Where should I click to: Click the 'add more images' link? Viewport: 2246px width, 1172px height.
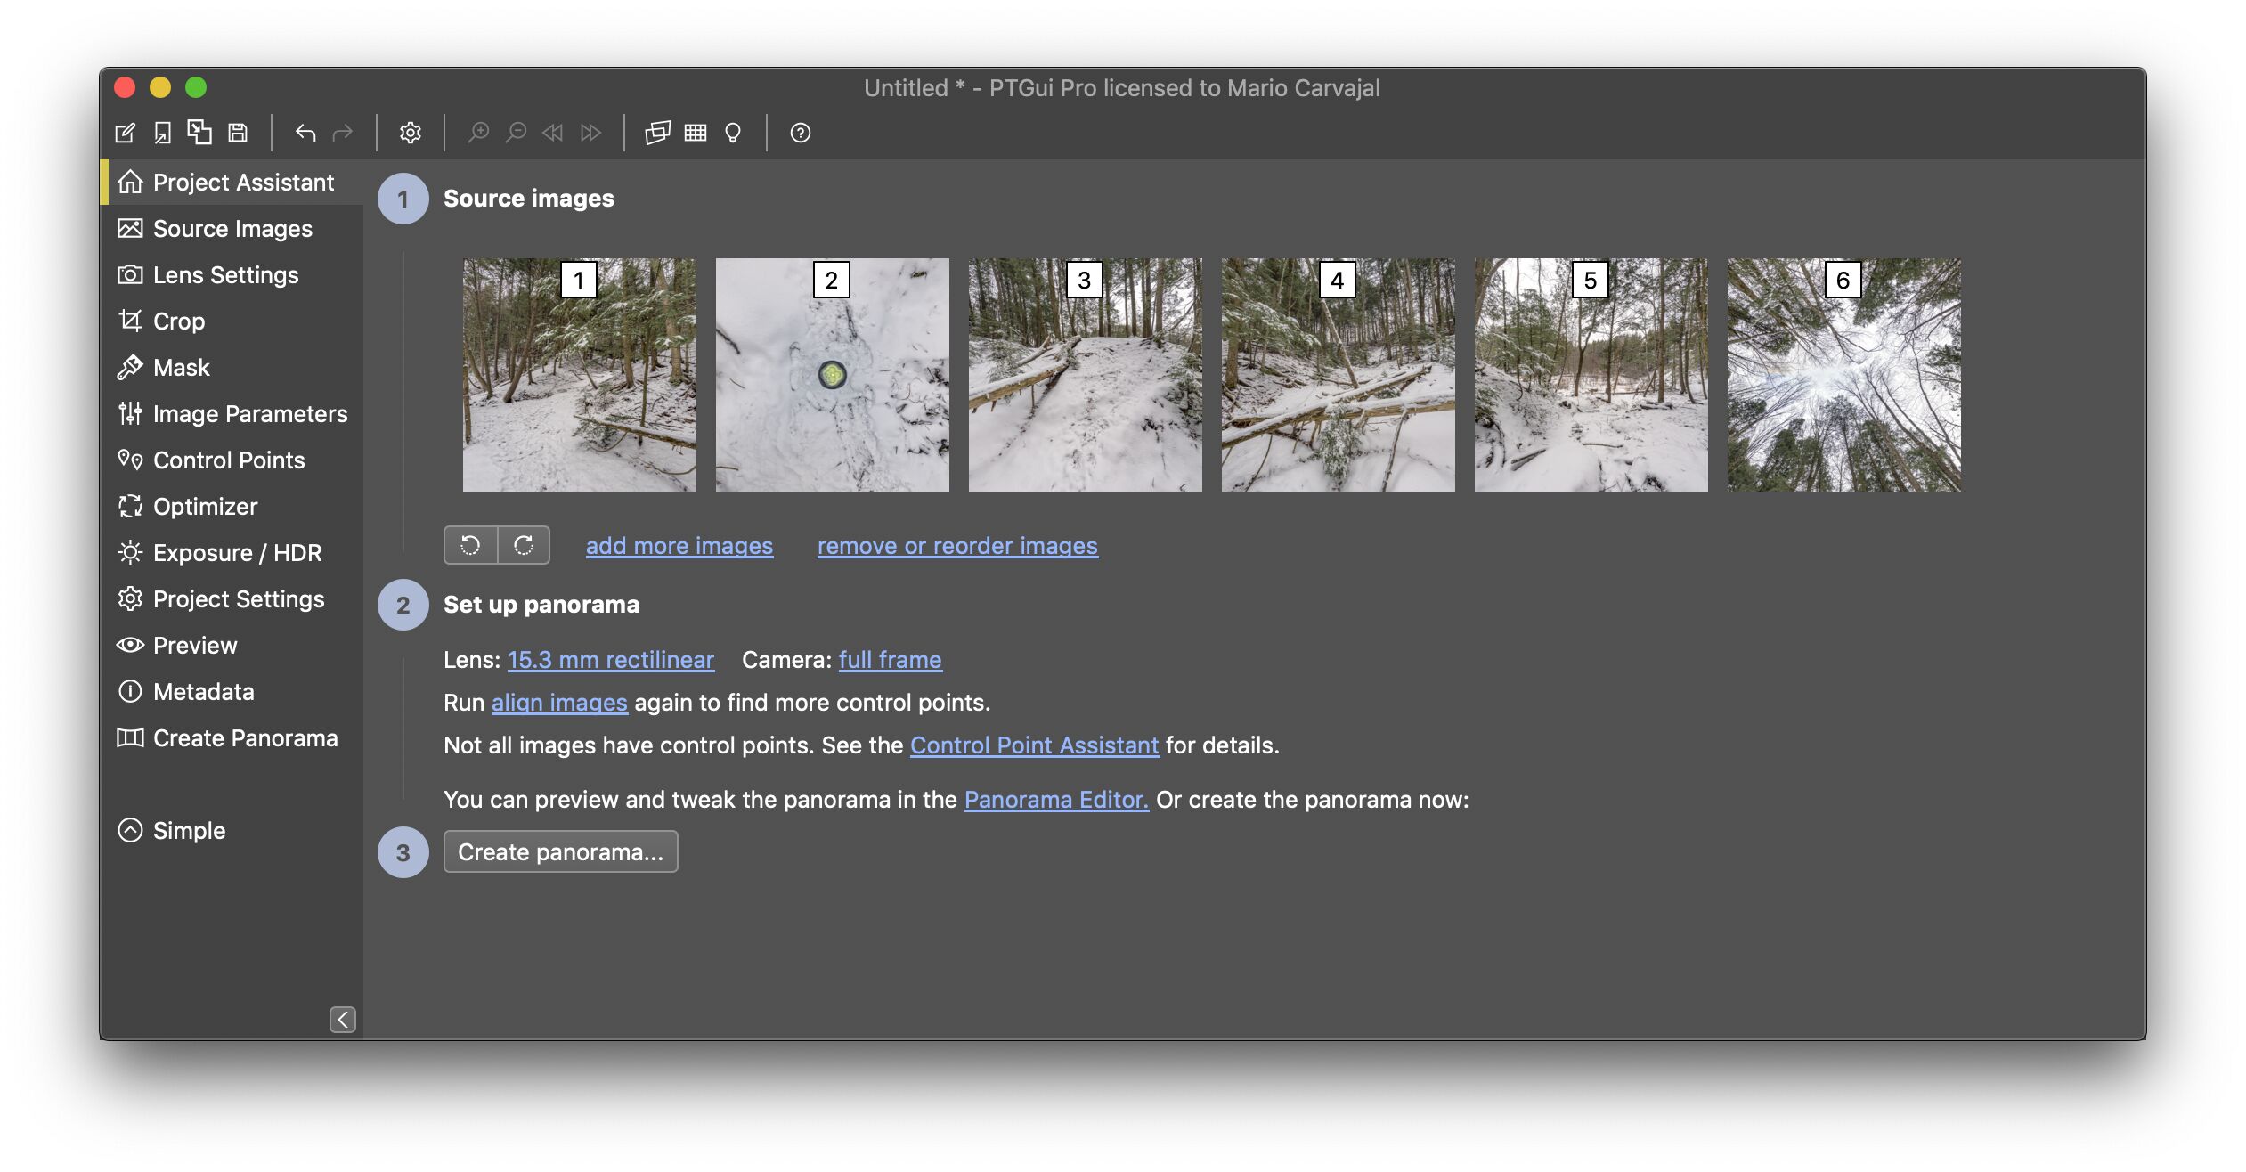coord(679,545)
